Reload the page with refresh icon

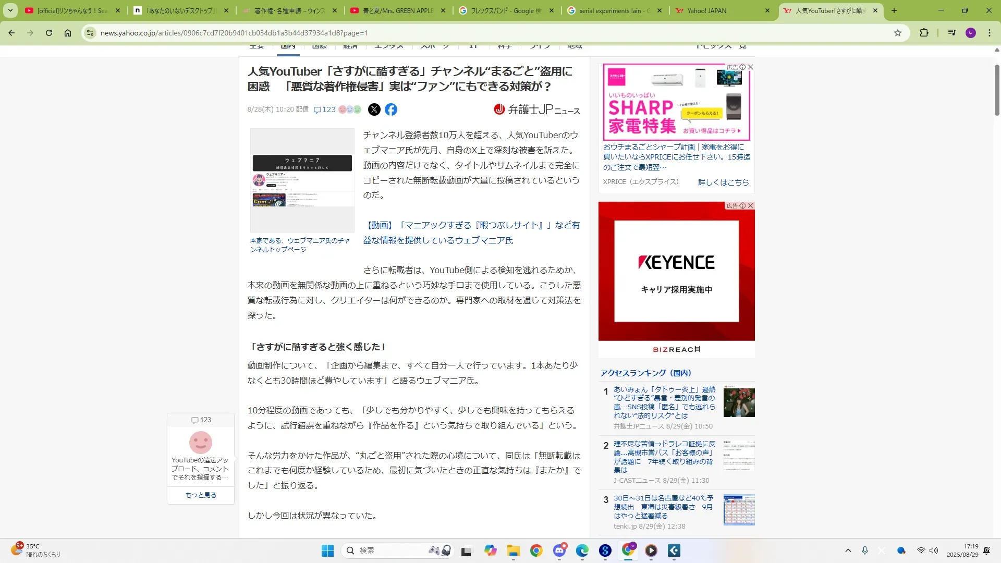[x=49, y=33]
